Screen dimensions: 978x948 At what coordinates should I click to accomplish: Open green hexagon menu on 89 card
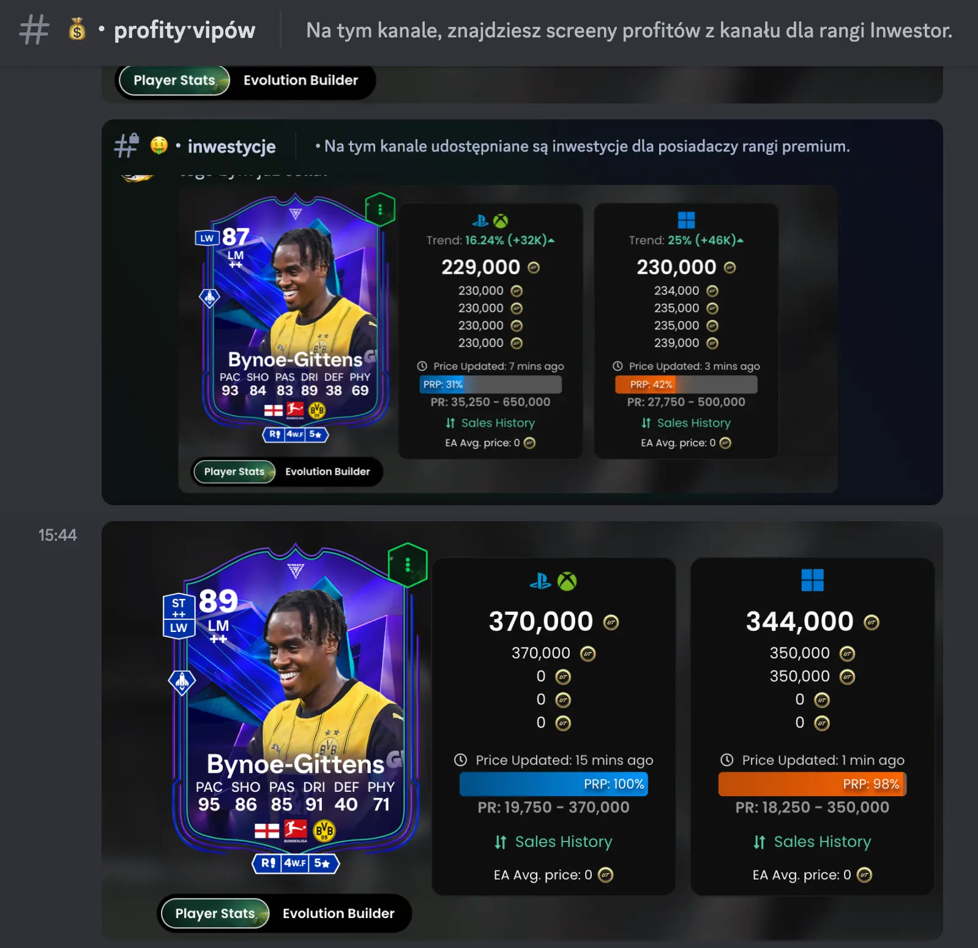click(x=408, y=565)
